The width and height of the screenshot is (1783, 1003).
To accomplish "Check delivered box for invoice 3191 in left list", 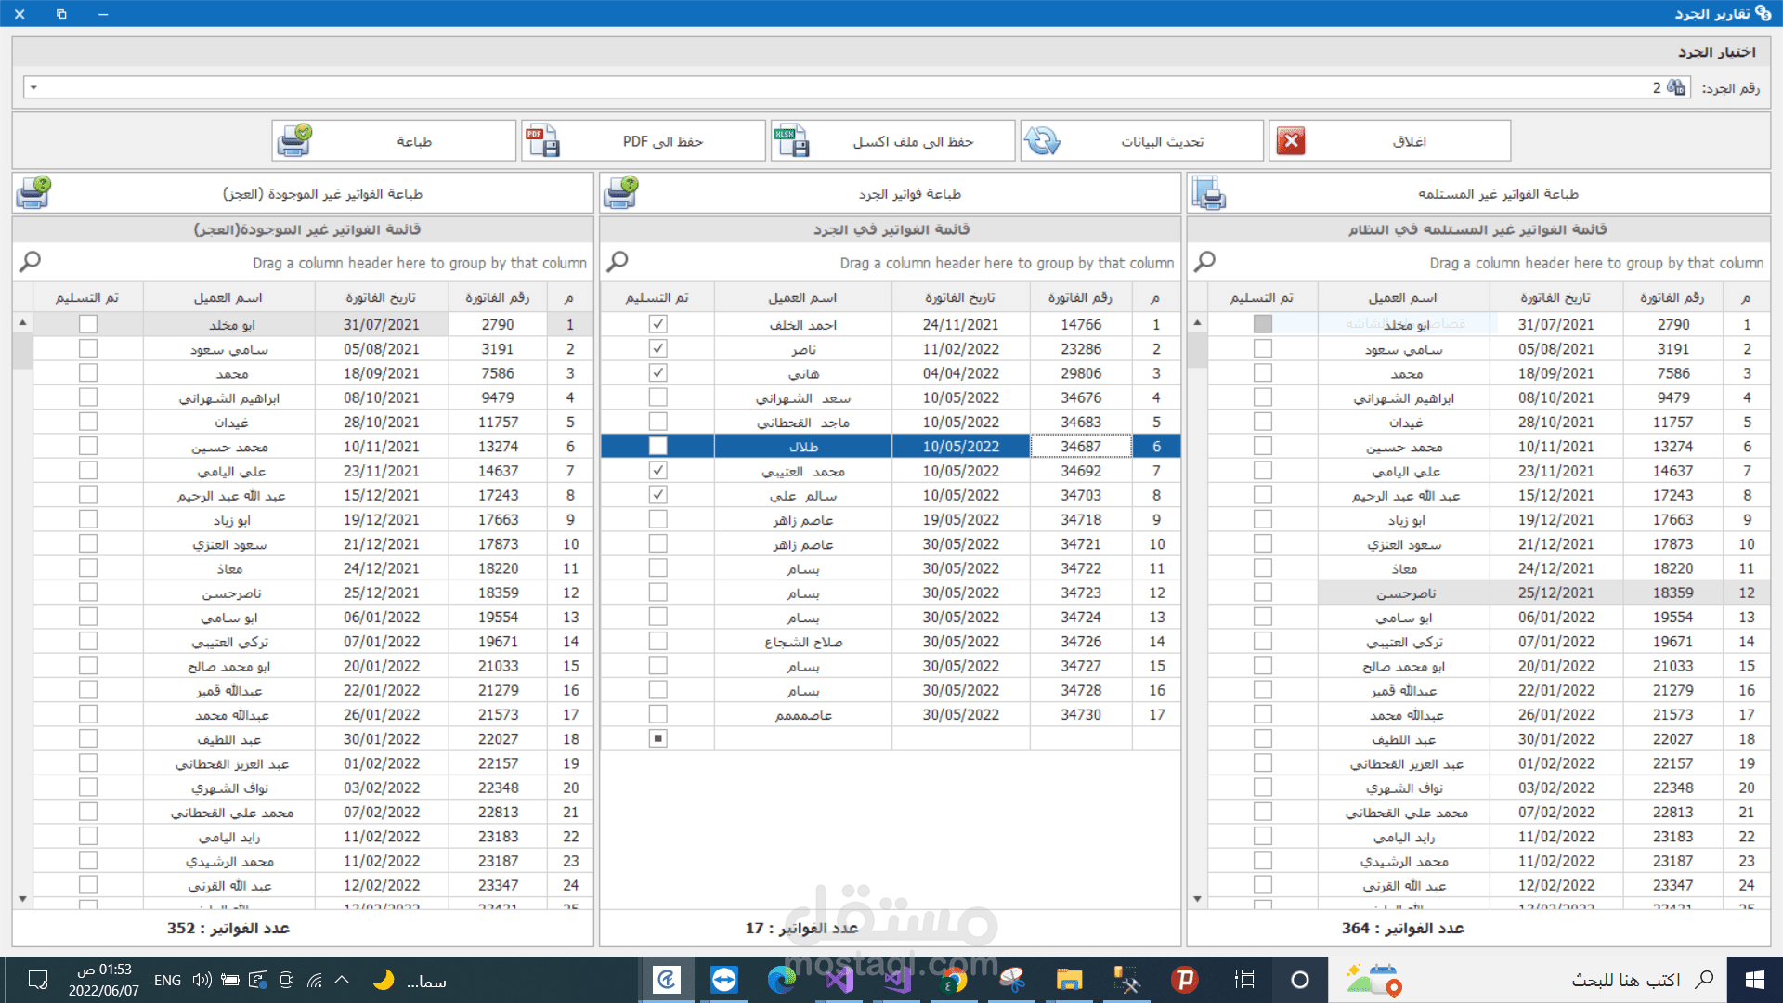I will [x=88, y=348].
